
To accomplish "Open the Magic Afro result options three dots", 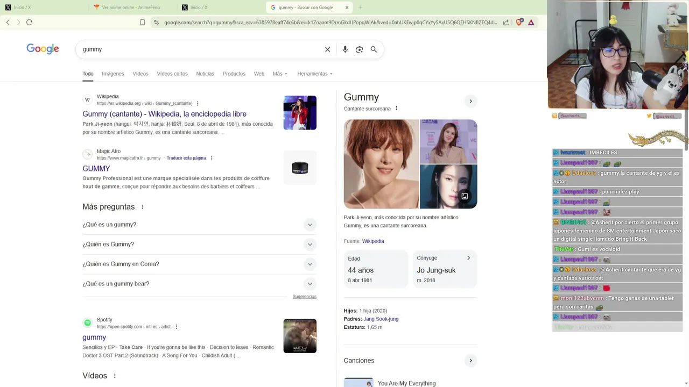I will click(212, 158).
